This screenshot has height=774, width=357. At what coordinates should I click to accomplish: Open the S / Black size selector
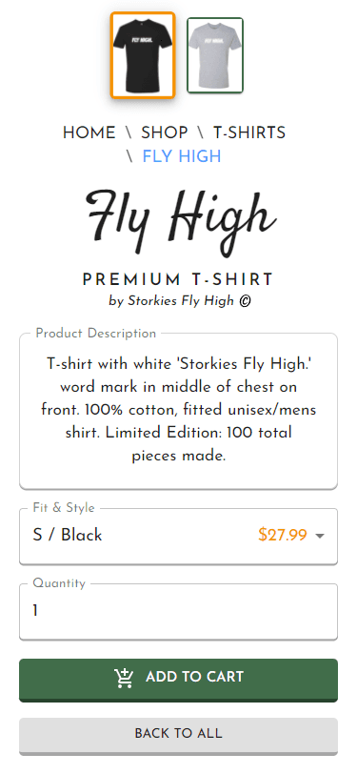tap(179, 536)
